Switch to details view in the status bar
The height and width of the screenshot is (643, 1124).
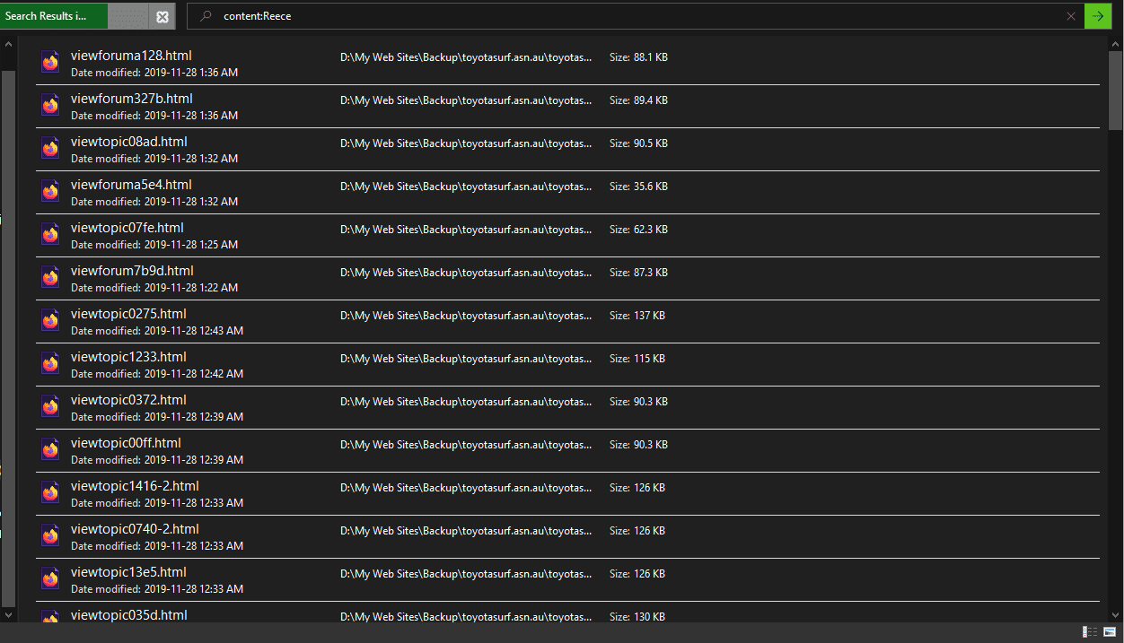[x=1090, y=632]
